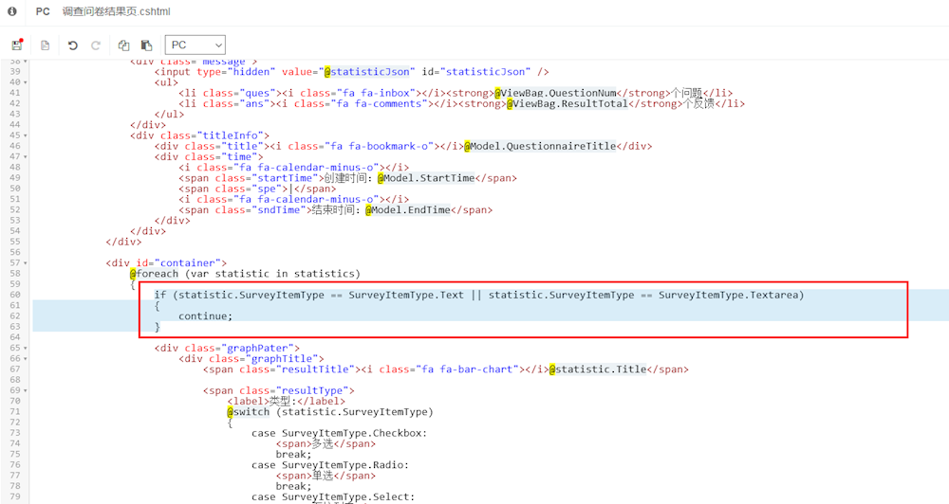Click line number 58 in the gutter
Screen dimensions: 949x504
pos(14,274)
